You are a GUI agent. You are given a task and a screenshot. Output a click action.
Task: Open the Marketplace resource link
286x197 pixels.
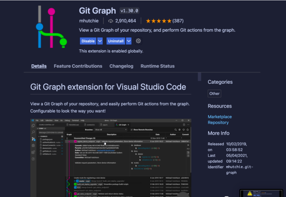220,117
